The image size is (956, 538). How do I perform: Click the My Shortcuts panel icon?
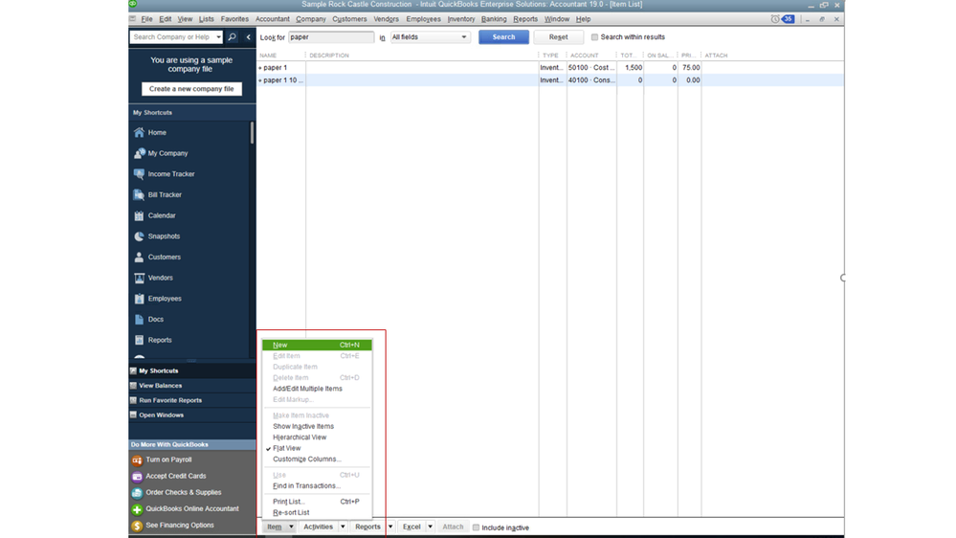click(x=133, y=370)
